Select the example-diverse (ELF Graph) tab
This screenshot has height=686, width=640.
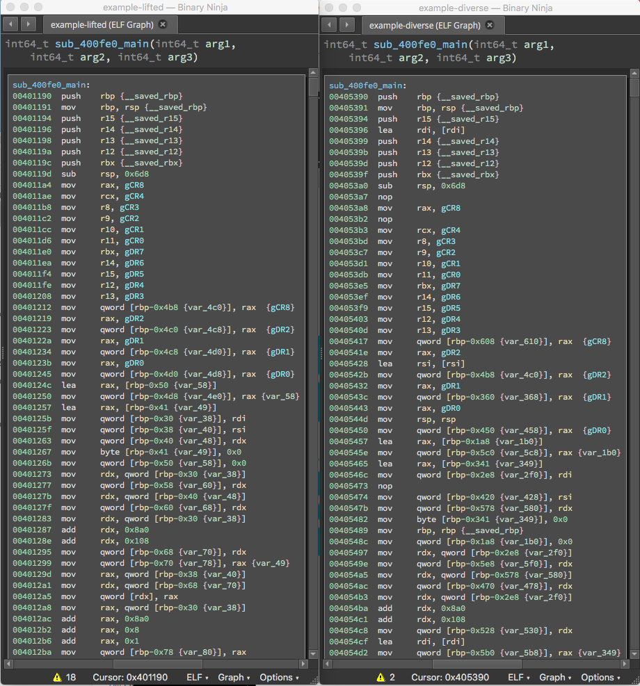(x=424, y=25)
